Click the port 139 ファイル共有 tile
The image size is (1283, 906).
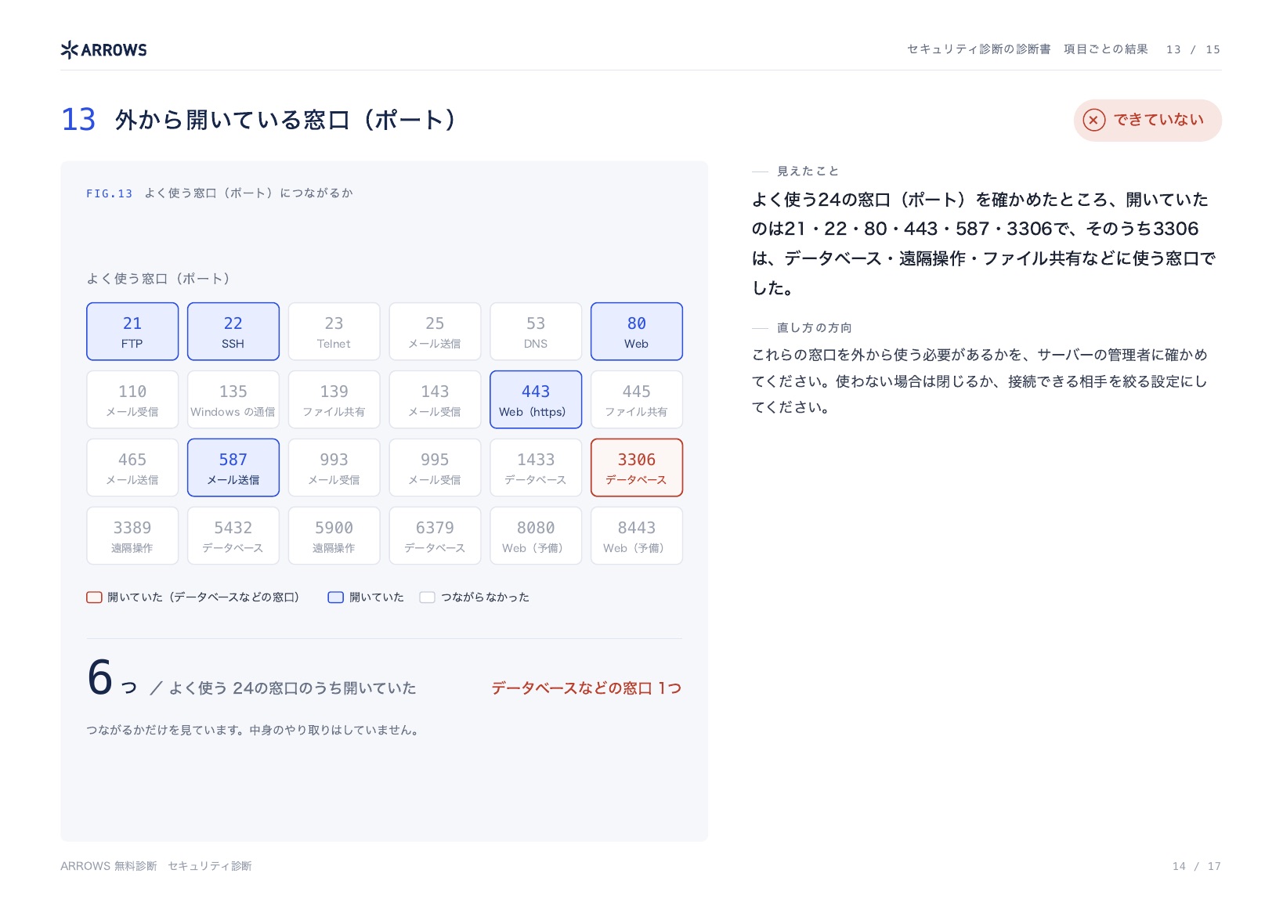tap(334, 399)
